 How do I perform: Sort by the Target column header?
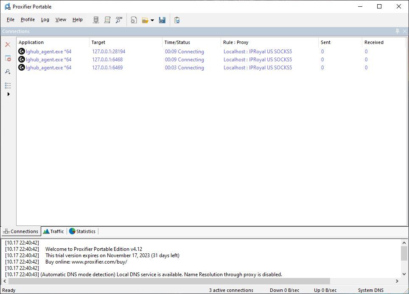tap(126, 42)
